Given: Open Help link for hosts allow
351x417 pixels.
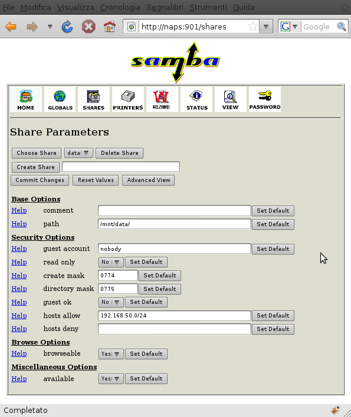Looking at the screenshot, I should (19, 316).
